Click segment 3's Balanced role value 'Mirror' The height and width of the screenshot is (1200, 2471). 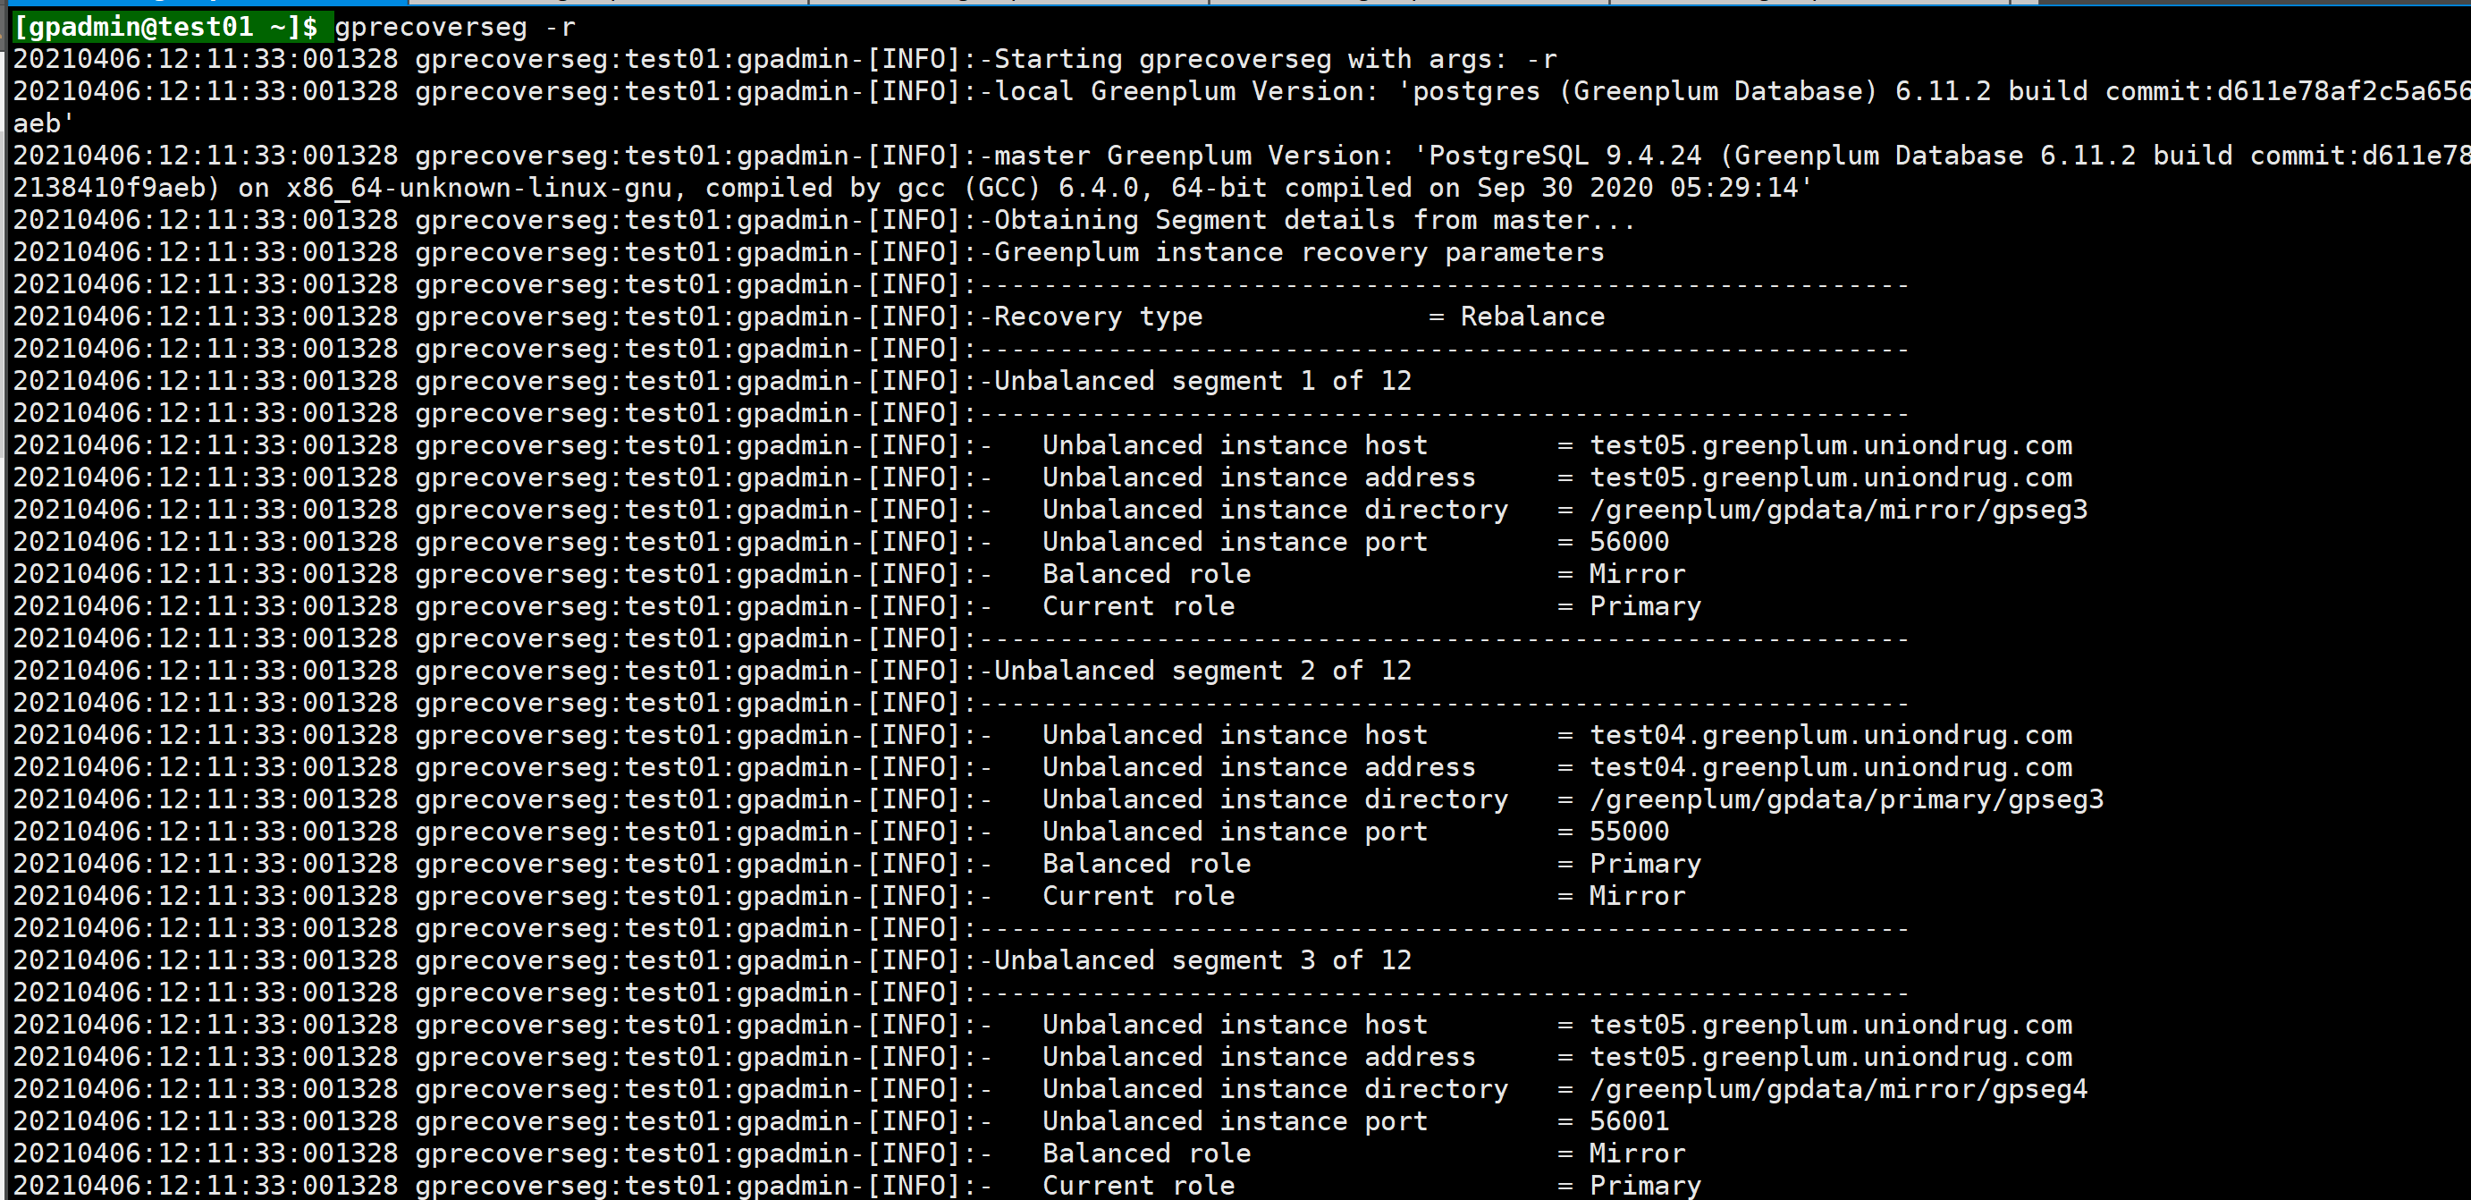click(1638, 1153)
